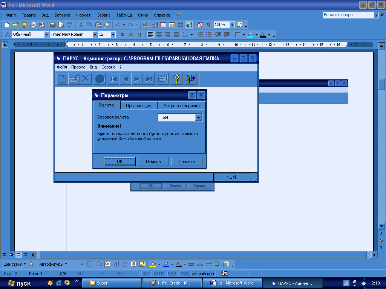Click the vertical scrollbar down arrow
386x289 pixels.
tap(381, 226)
